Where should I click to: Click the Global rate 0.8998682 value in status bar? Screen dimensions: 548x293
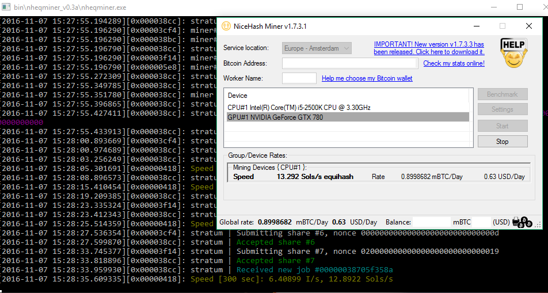[x=275, y=222]
